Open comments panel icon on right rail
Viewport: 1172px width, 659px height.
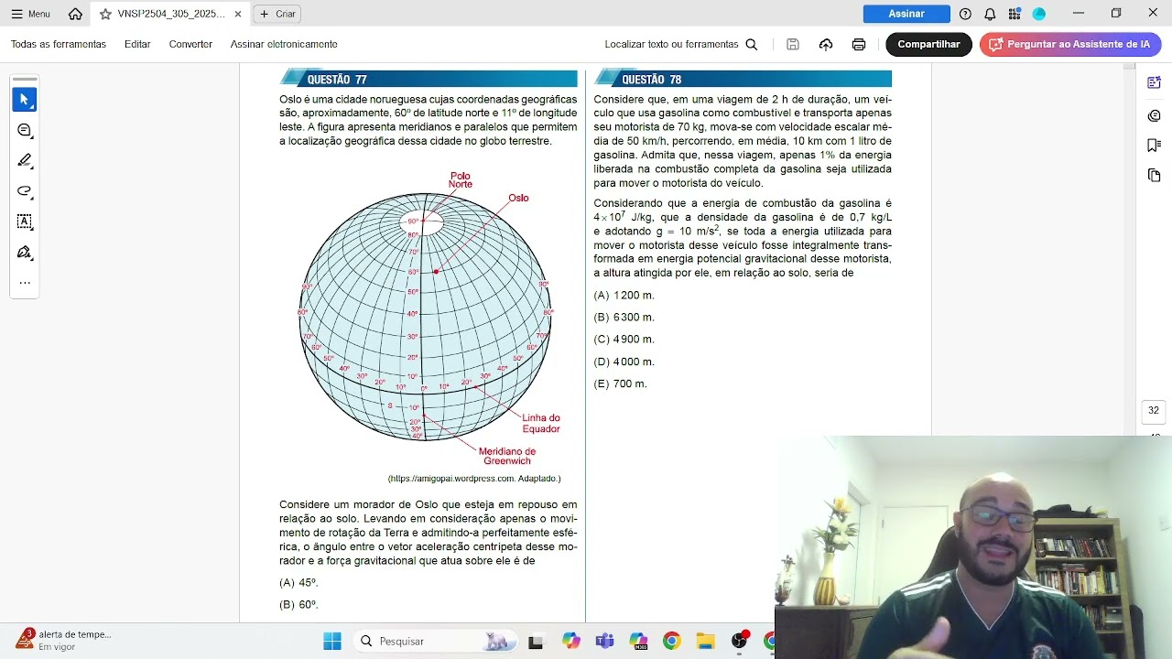pyautogui.click(x=1154, y=115)
